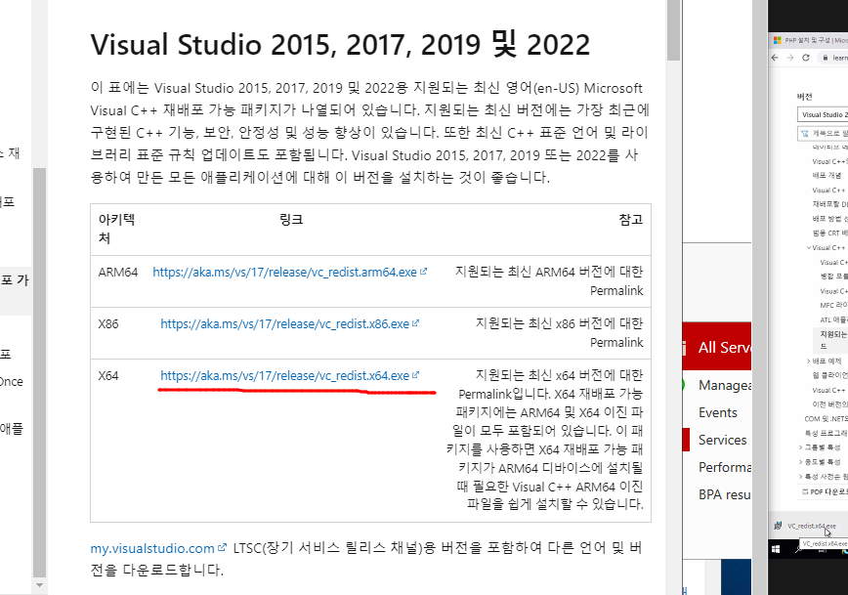This screenshot has height=595, width=848.
Task: Expand the '배포 예제' tree node
Action: tap(809, 361)
